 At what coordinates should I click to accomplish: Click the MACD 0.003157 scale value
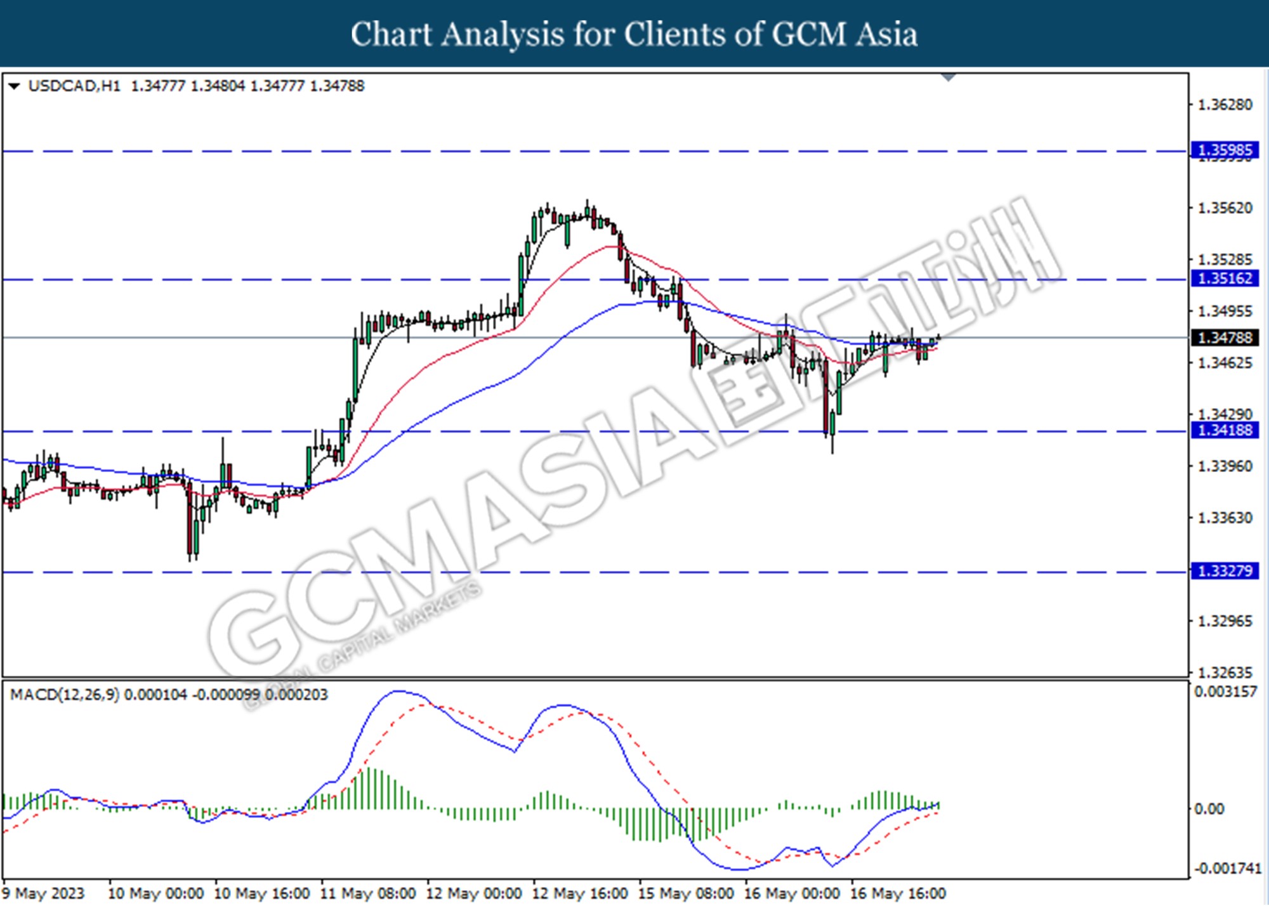coord(1225,692)
